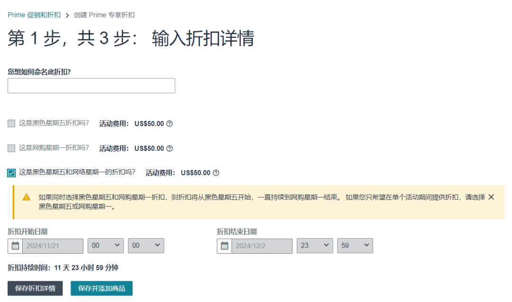Image resolution: width=512 pixels, height=302 pixels.
Task: Open the end date calendar icon
Action: click(224, 246)
